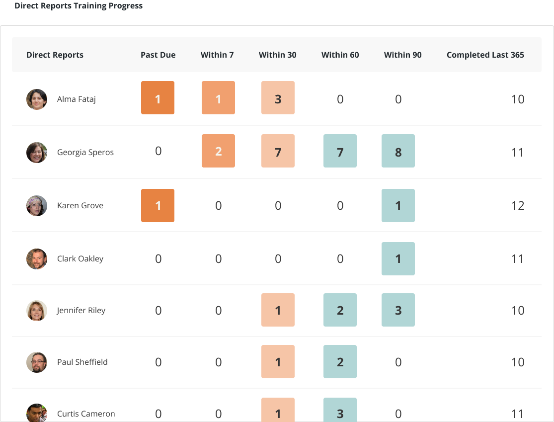Open Clark Oakley's profile photo
554x422 pixels.
36,258
